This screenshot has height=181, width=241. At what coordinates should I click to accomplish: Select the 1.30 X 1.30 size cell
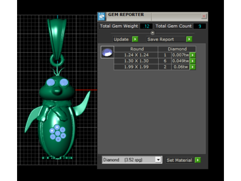click(x=136, y=61)
